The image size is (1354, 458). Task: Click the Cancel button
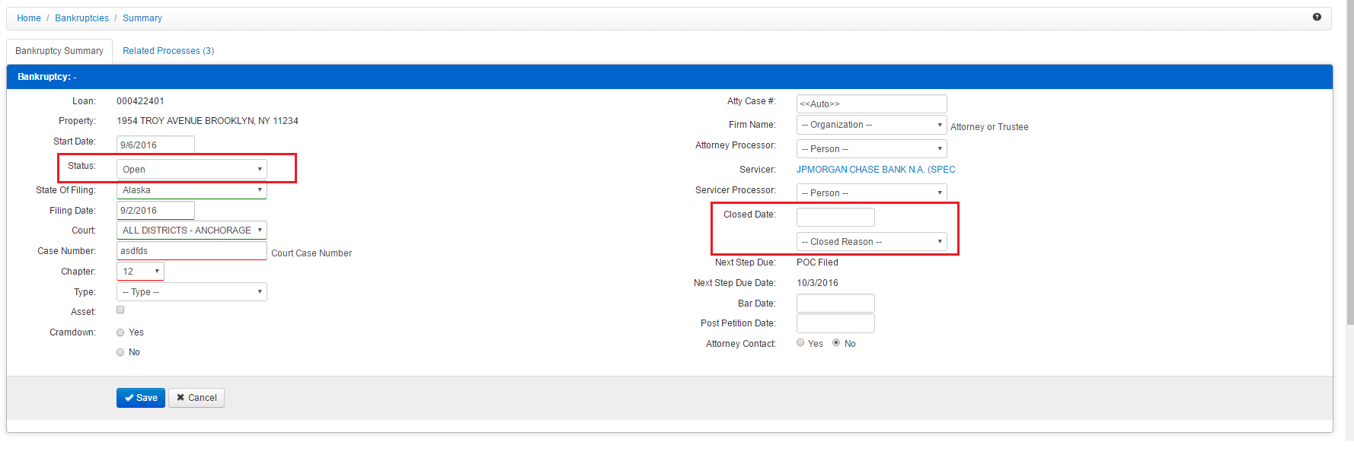coord(196,398)
